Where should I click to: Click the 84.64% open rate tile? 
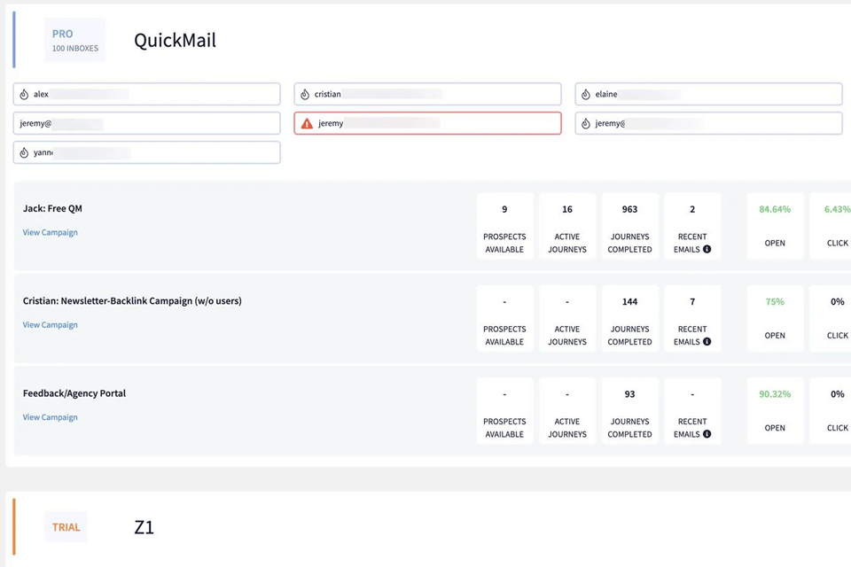pos(775,226)
